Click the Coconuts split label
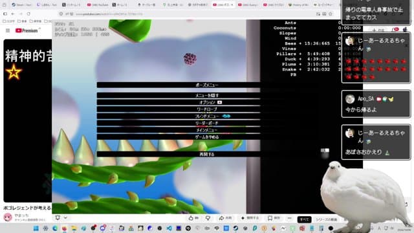Viewport: 414px width, 233px height. 285,28
